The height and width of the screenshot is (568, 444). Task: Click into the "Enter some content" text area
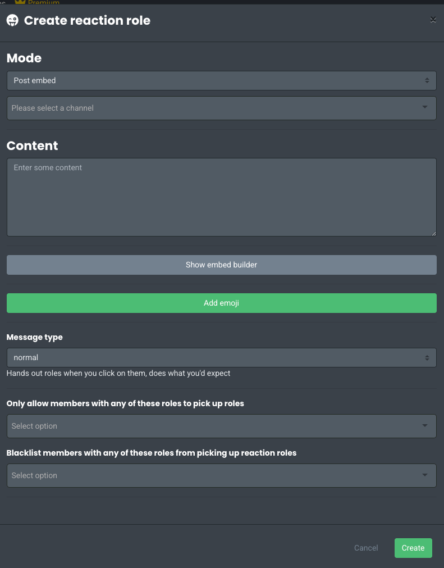221,197
